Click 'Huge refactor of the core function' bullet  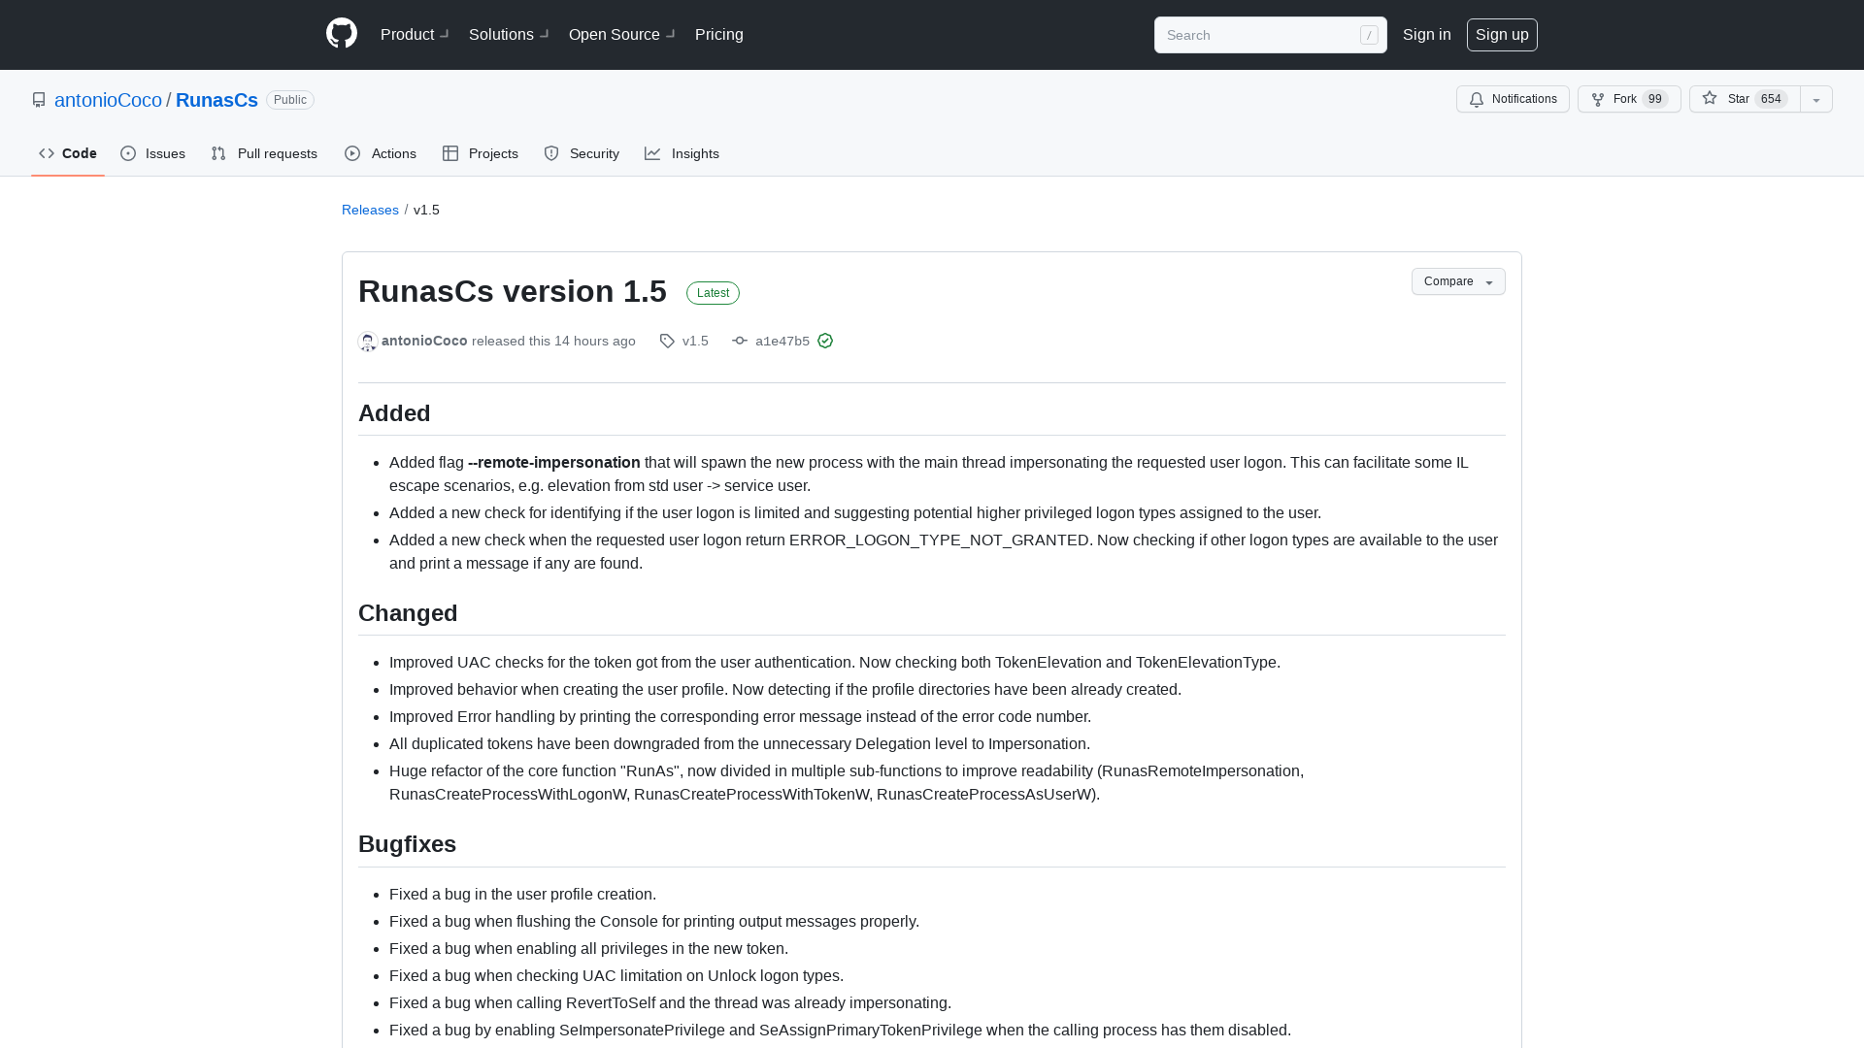tap(847, 783)
